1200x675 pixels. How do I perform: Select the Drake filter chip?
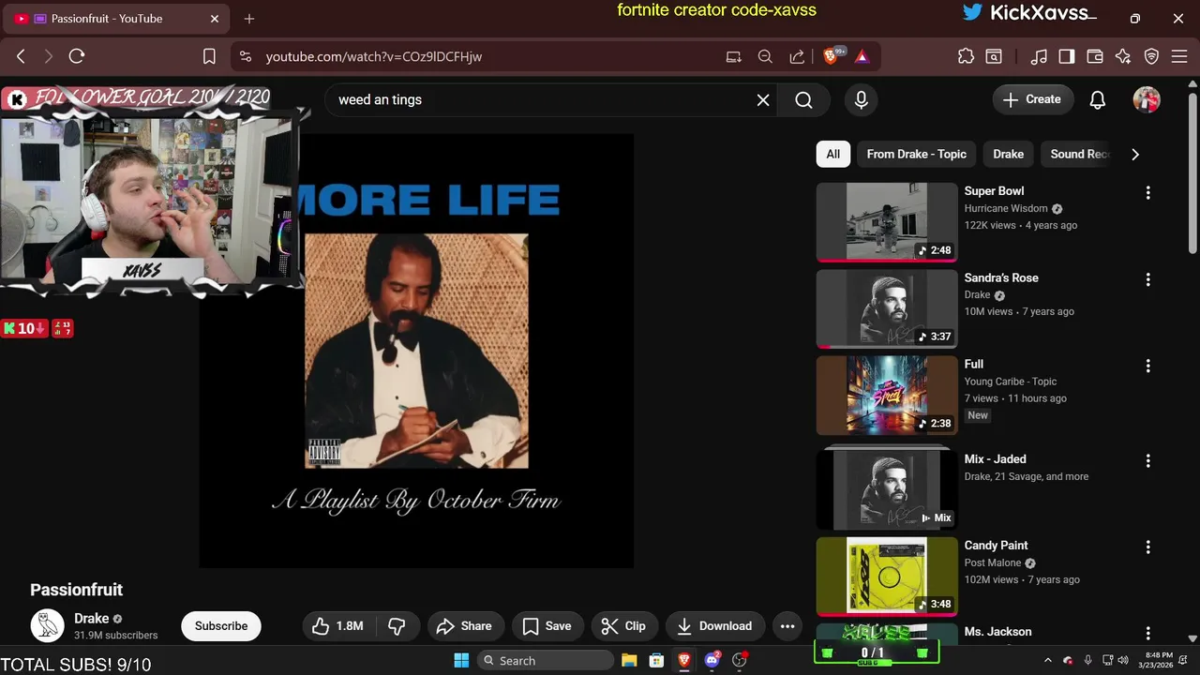pyautogui.click(x=1009, y=154)
